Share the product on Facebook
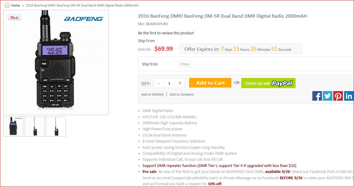Image resolution: width=354 pixels, height=187 pixels. pos(317,96)
